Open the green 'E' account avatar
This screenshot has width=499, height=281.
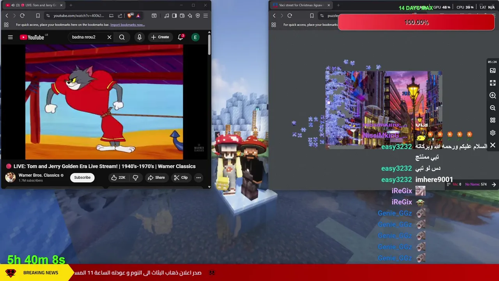tap(195, 37)
